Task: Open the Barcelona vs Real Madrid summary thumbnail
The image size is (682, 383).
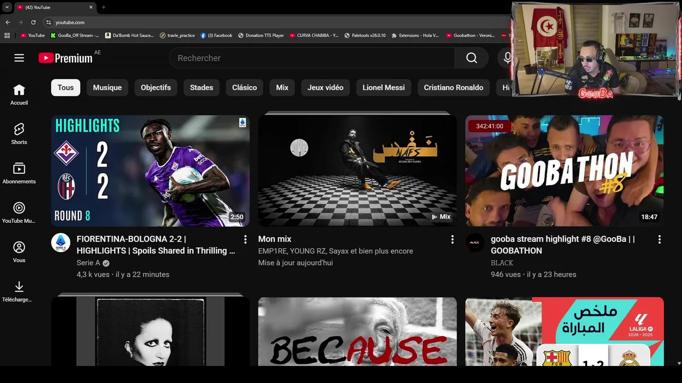Action: pyautogui.click(x=564, y=331)
